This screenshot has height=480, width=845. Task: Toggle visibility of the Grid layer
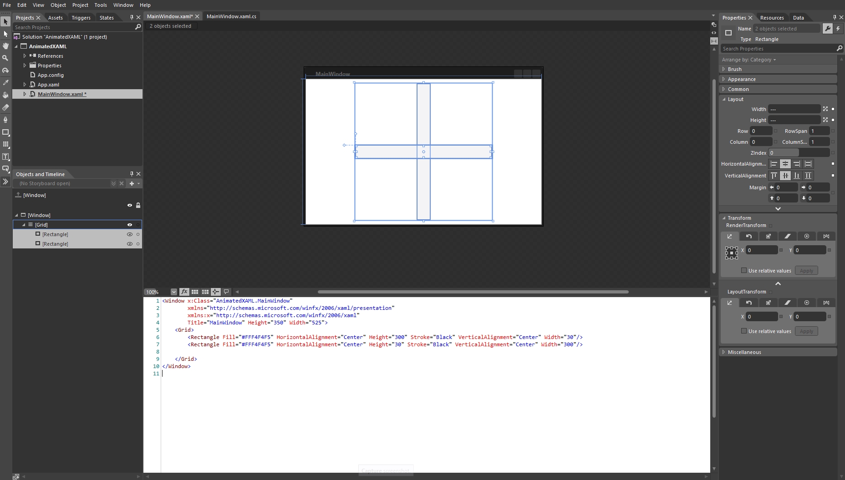pos(130,224)
